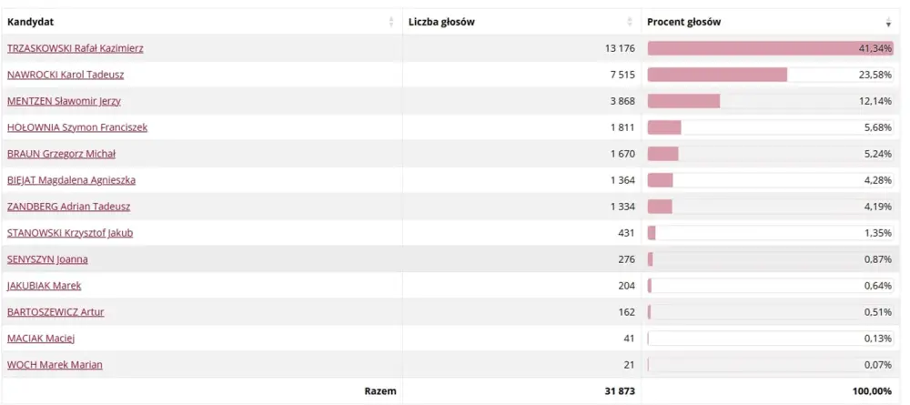Sort by Procent głosów sort arrows
This screenshot has width=910, height=405.
tap(888, 22)
